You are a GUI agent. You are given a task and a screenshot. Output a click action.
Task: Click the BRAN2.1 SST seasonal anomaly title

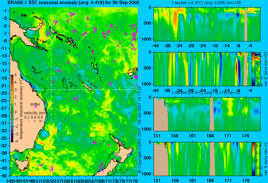tap(73, 3)
